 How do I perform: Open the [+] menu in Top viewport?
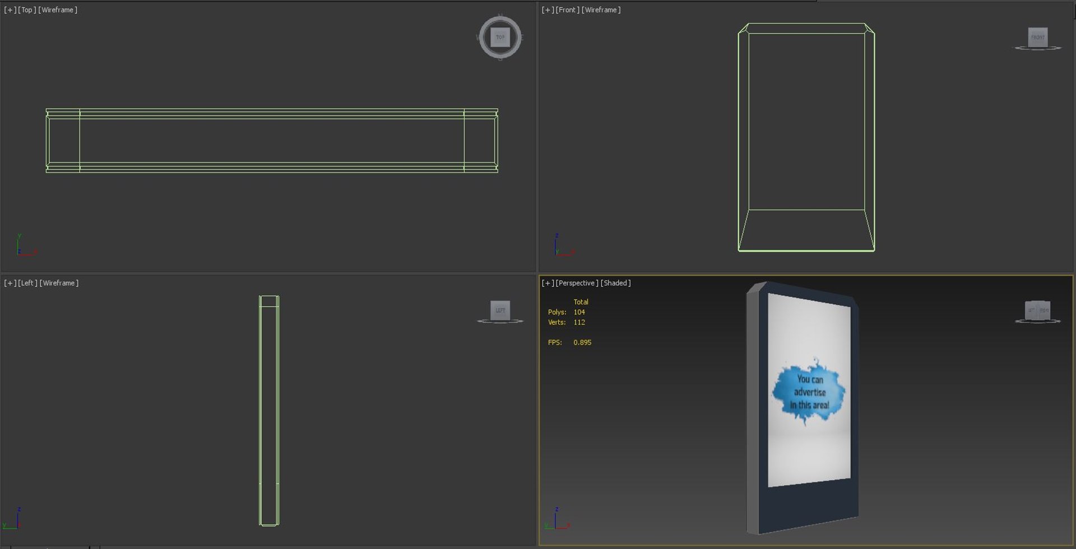point(10,10)
